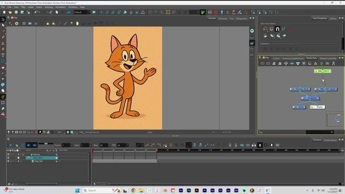Toggle the Sound Scrubbing button
This screenshot has width=345, height=194.
(x=34, y=145)
